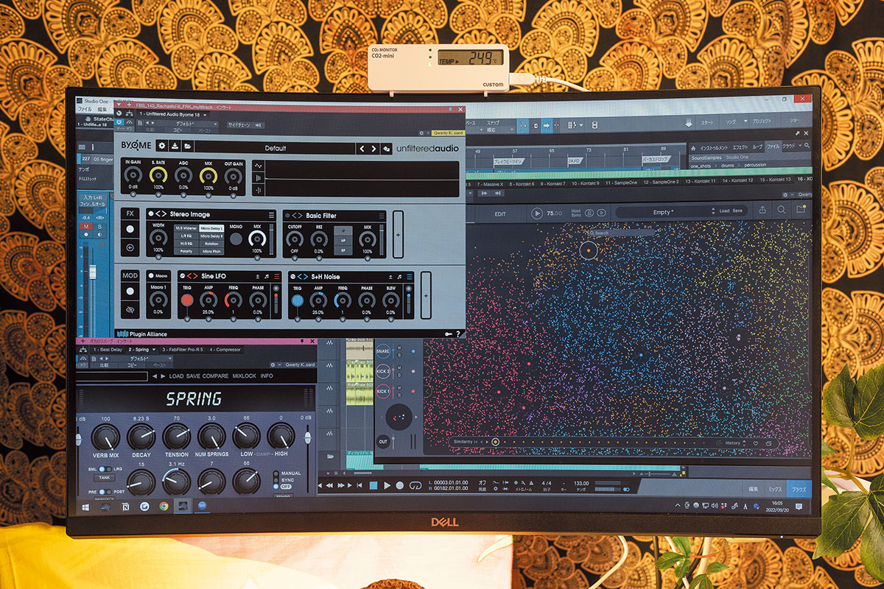Viewport: 884px width, 589px height.
Task: Mute the mixer channel with red M button
Action: click(x=87, y=227)
